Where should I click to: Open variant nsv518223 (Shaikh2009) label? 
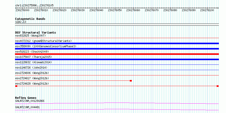[32, 52]
